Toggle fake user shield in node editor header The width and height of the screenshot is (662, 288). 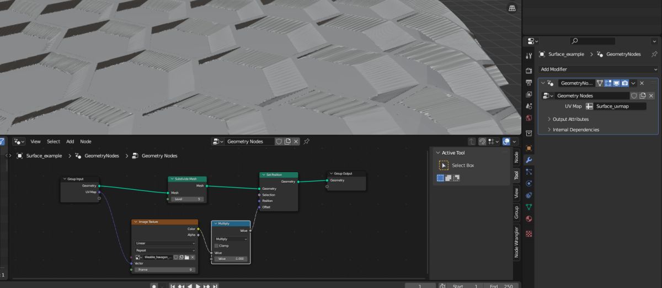point(279,142)
